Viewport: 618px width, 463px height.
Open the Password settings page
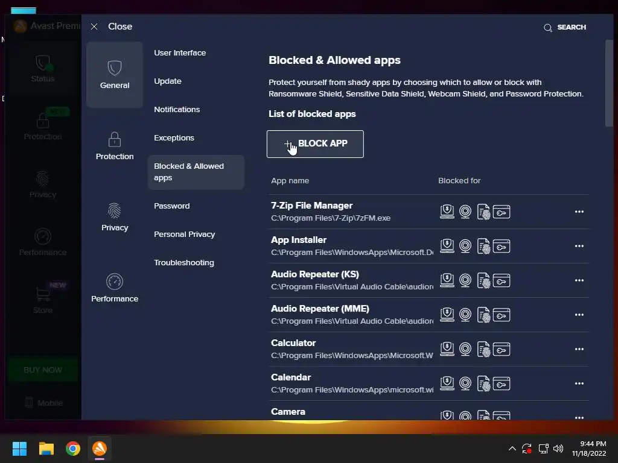click(171, 206)
